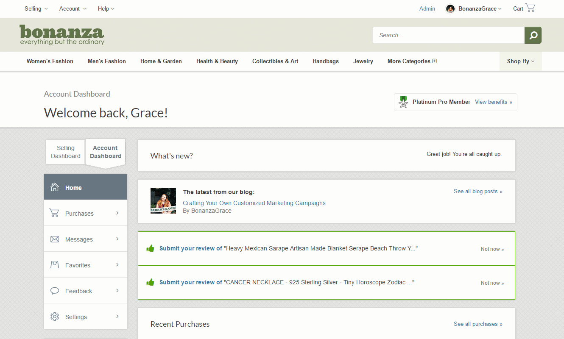
Task: Click the Messages sidebar label
Action: [x=79, y=239]
